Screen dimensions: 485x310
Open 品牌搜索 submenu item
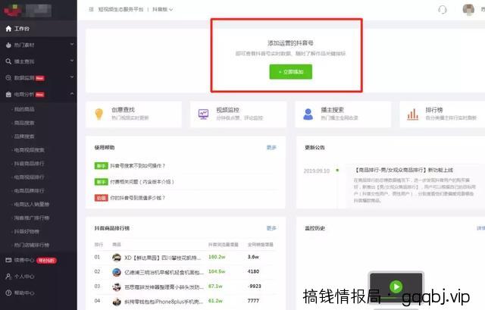24,136
